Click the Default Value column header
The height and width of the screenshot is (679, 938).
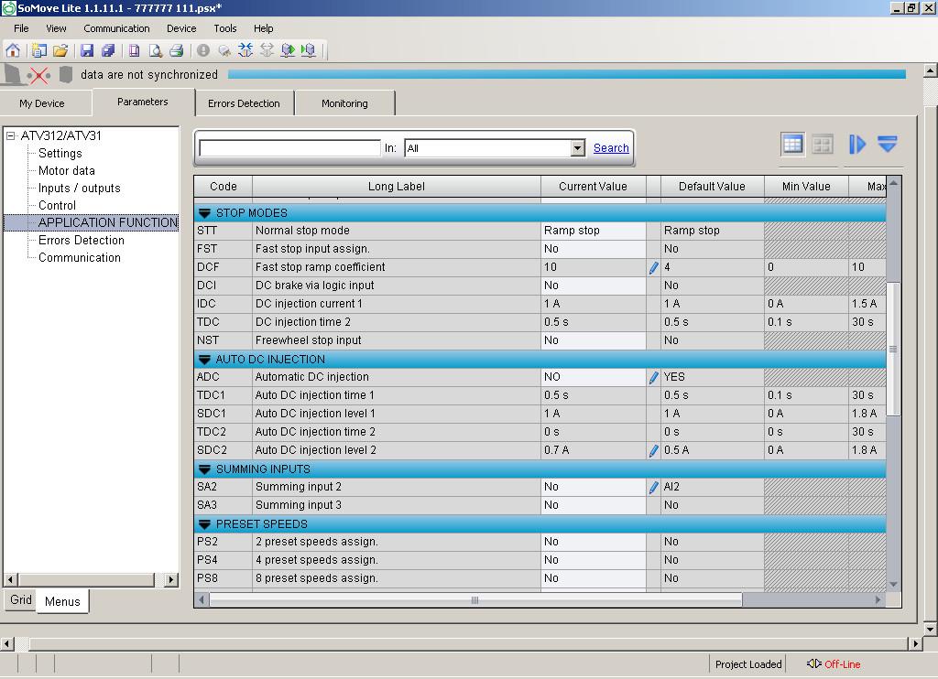pyautogui.click(x=712, y=187)
